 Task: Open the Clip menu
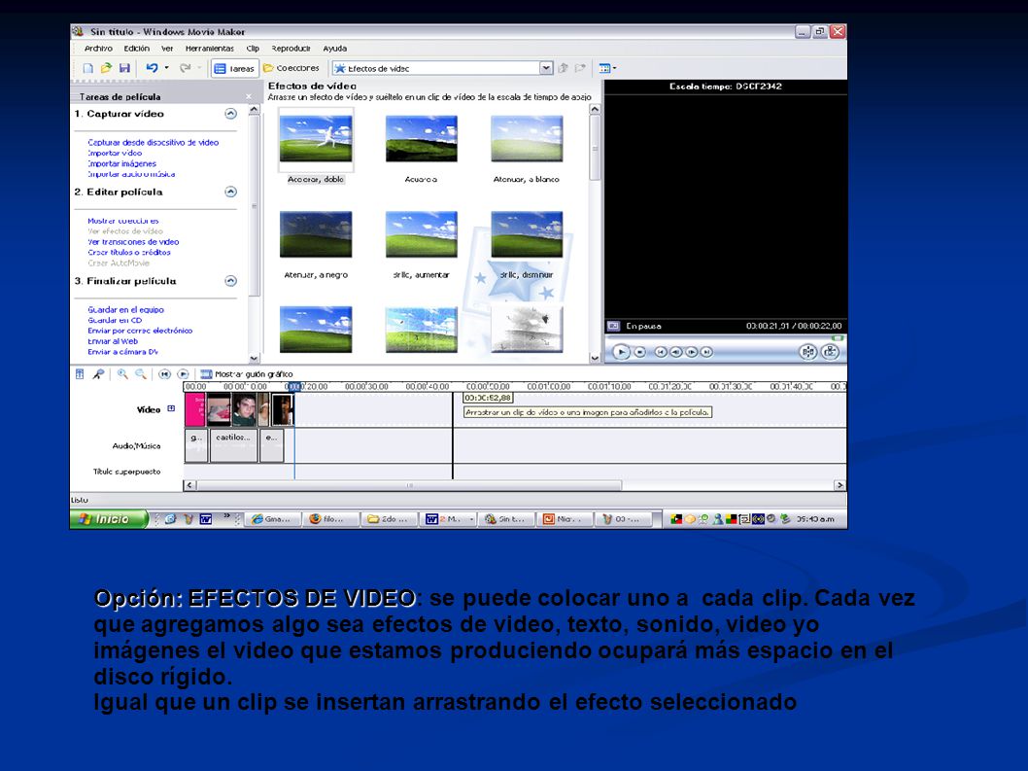[x=253, y=49]
